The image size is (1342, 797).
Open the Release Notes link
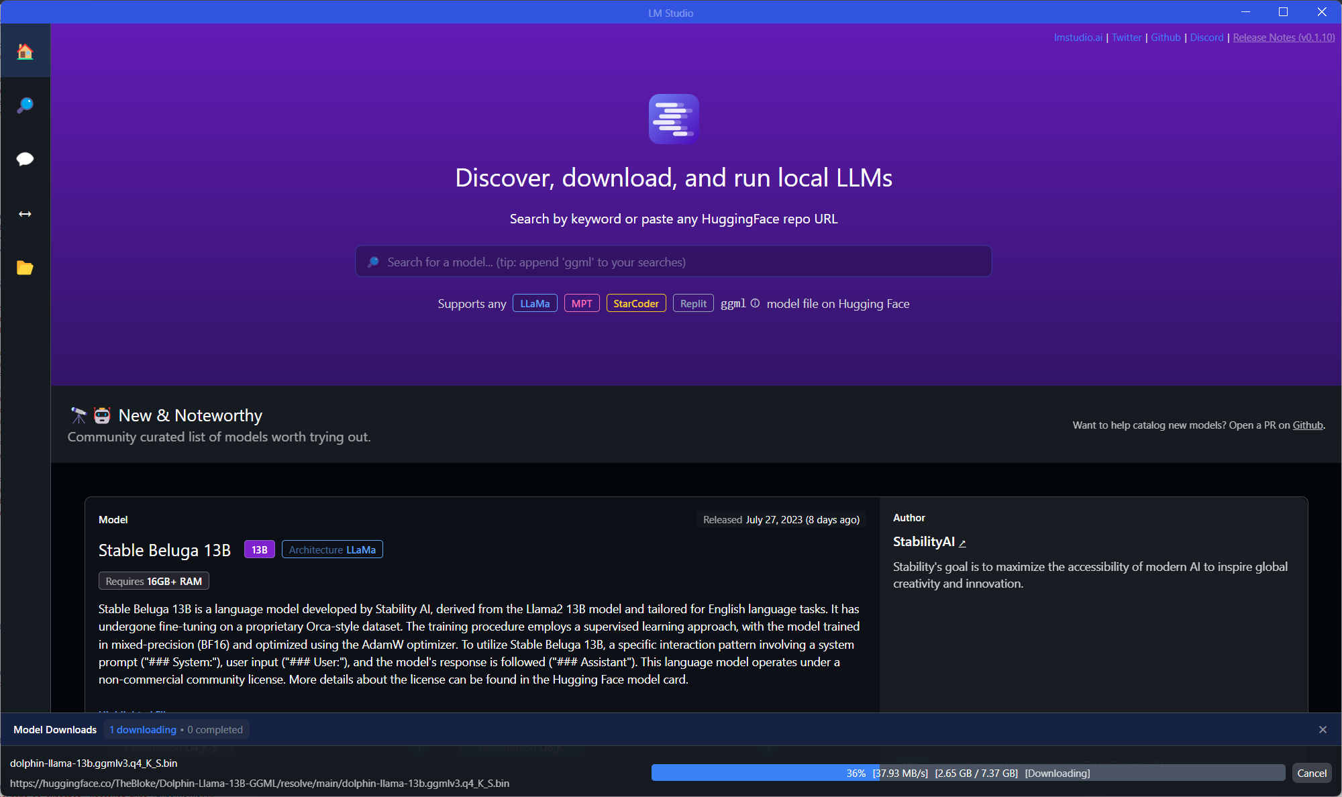1283,38
